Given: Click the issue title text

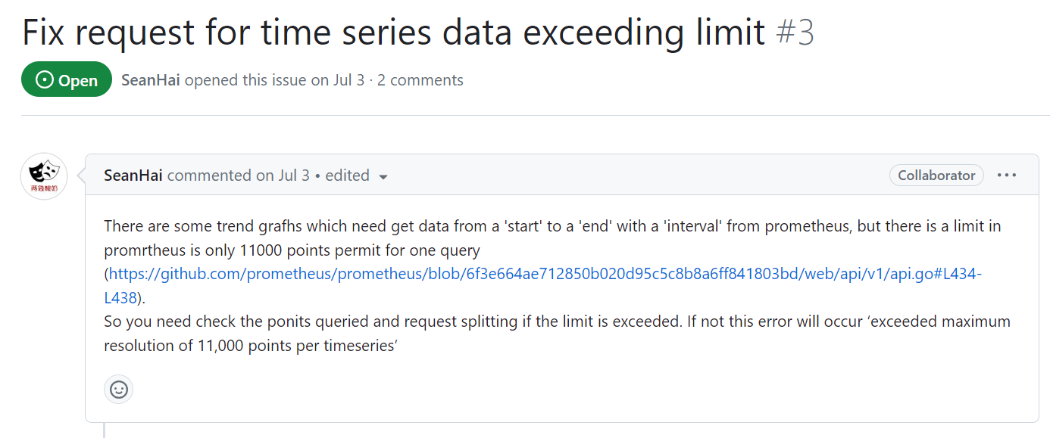Looking at the screenshot, I should pos(393,32).
